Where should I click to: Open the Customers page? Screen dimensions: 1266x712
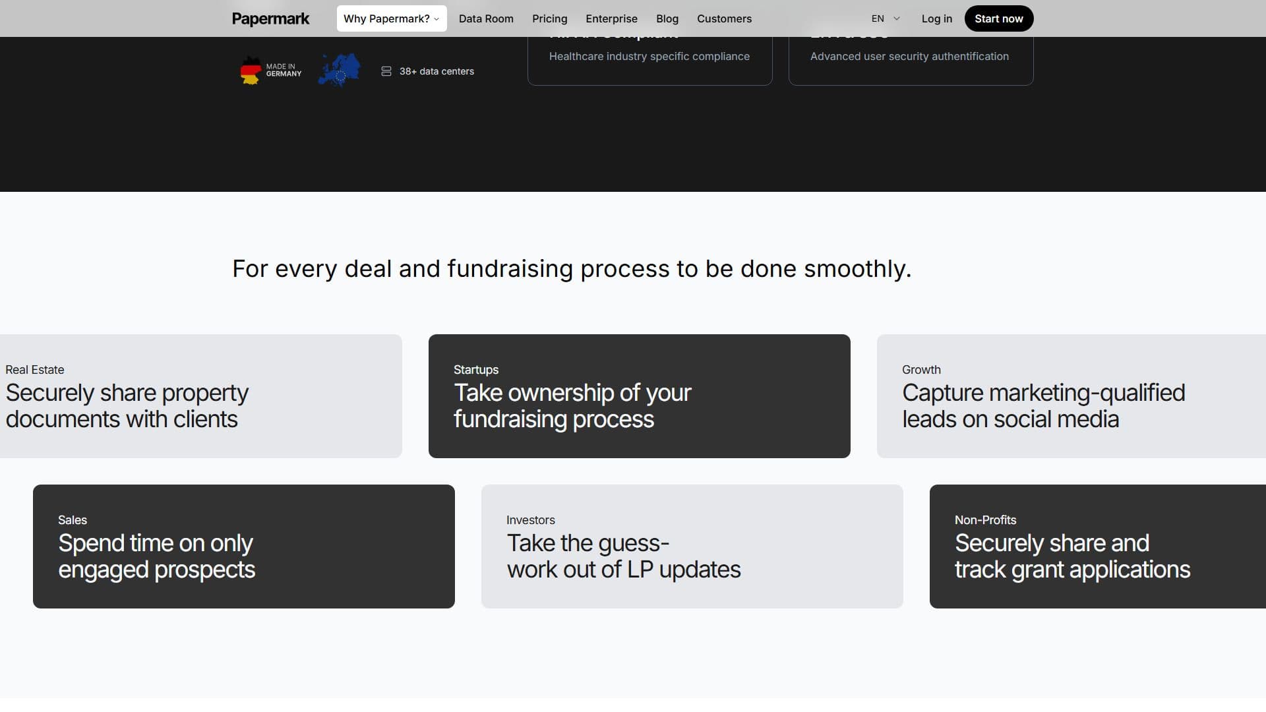[x=724, y=18]
